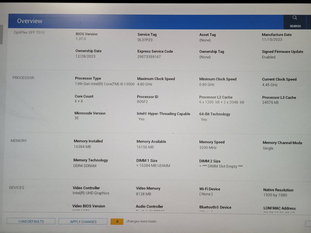This screenshot has height=233, width=311.
Task: Click the Hyper-Threading Capable Yes value
Action: coord(141,119)
